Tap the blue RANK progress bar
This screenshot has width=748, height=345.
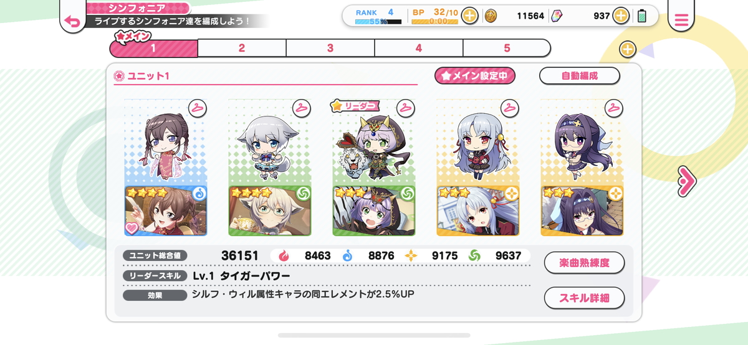point(378,22)
